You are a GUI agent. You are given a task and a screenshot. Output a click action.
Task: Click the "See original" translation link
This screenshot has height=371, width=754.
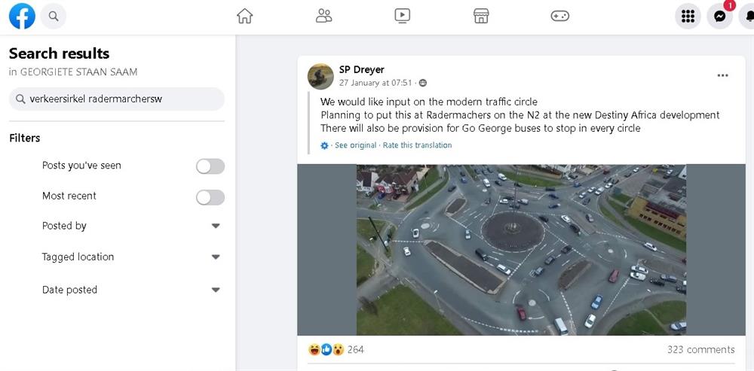coord(355,145)
